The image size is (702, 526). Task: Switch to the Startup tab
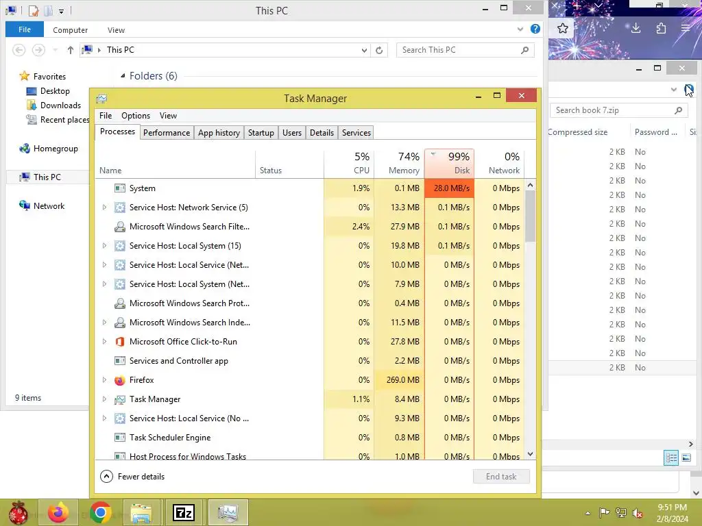click(261, 133)
